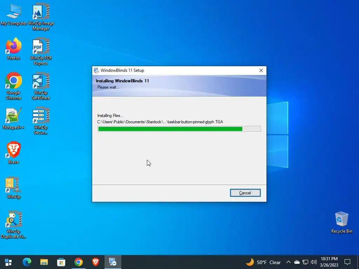
Task: Click the WindowBlinds 11 Setup title icon
Action: click(x=96, y=70)
